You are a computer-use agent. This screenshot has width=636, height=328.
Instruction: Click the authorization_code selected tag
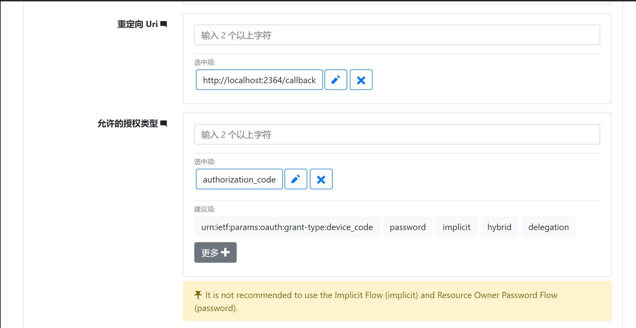(239, 179)
